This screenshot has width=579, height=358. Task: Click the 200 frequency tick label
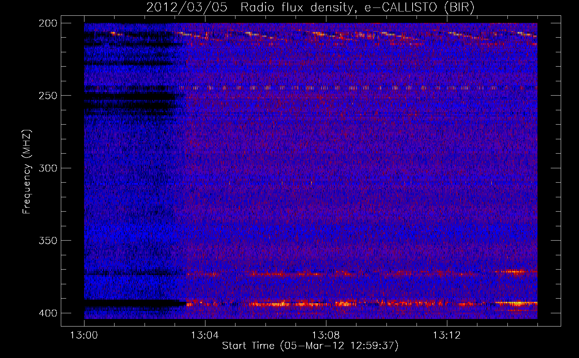[x=48, y=23]
